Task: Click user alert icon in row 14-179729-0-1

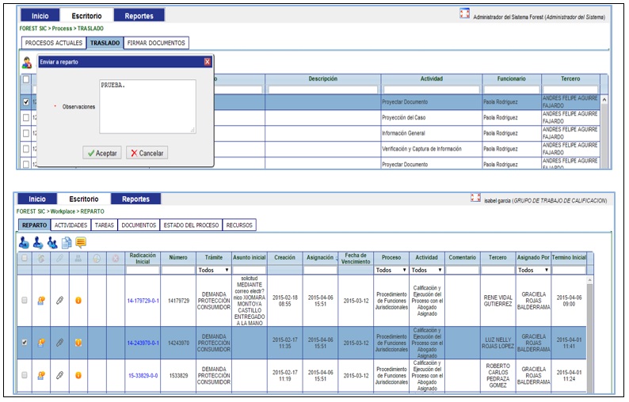Action: pyautogui.click(x=41, y=300)
